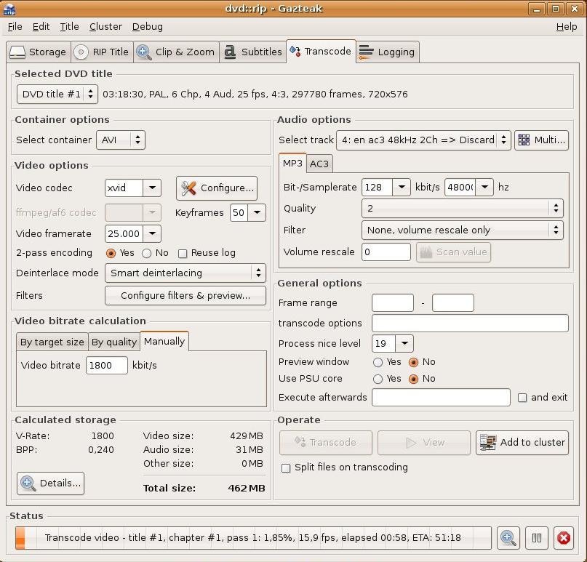Image resolution: width=587 pixels, height=562 pixels.
Task: Set Preview window to No
Action: pyautogui.click(x=413, y=362)
